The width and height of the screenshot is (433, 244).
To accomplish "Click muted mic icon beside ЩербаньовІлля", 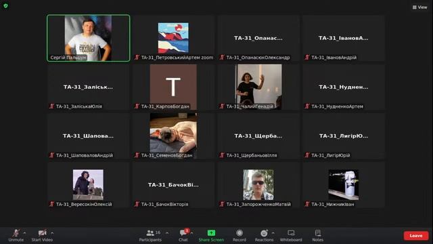I will (222, 155).
